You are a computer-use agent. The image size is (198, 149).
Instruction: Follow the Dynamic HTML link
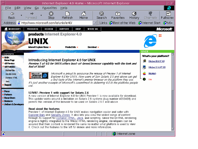(66, 118)
